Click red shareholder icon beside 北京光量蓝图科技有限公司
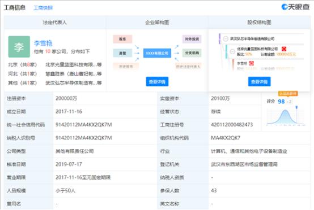314x210 pixels. [x=284, y=49]
